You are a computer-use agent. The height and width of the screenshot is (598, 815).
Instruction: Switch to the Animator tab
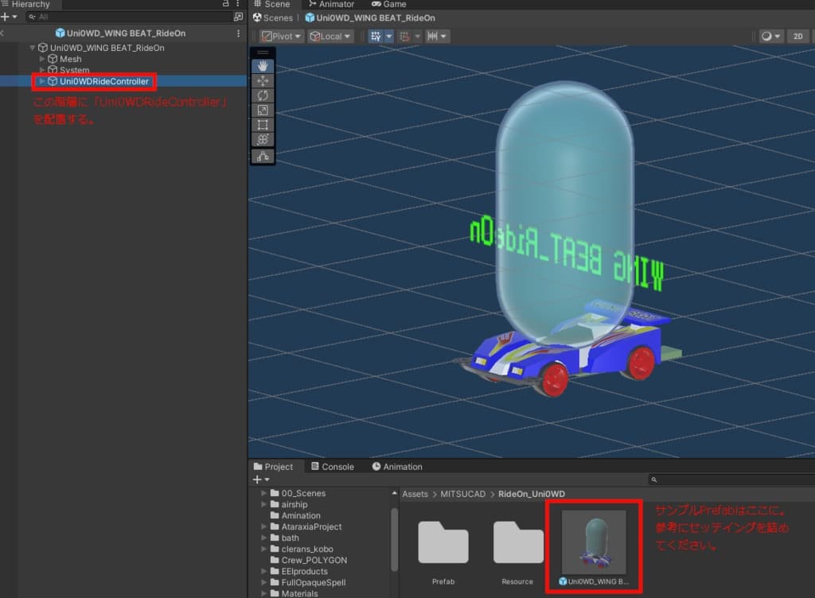[x=331, y=5]
